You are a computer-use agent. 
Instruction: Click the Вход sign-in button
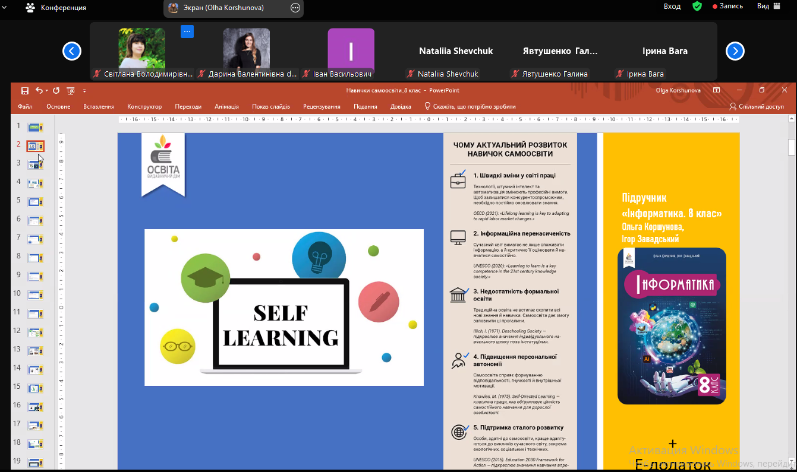pyautogui.click(x=672, y=6)
